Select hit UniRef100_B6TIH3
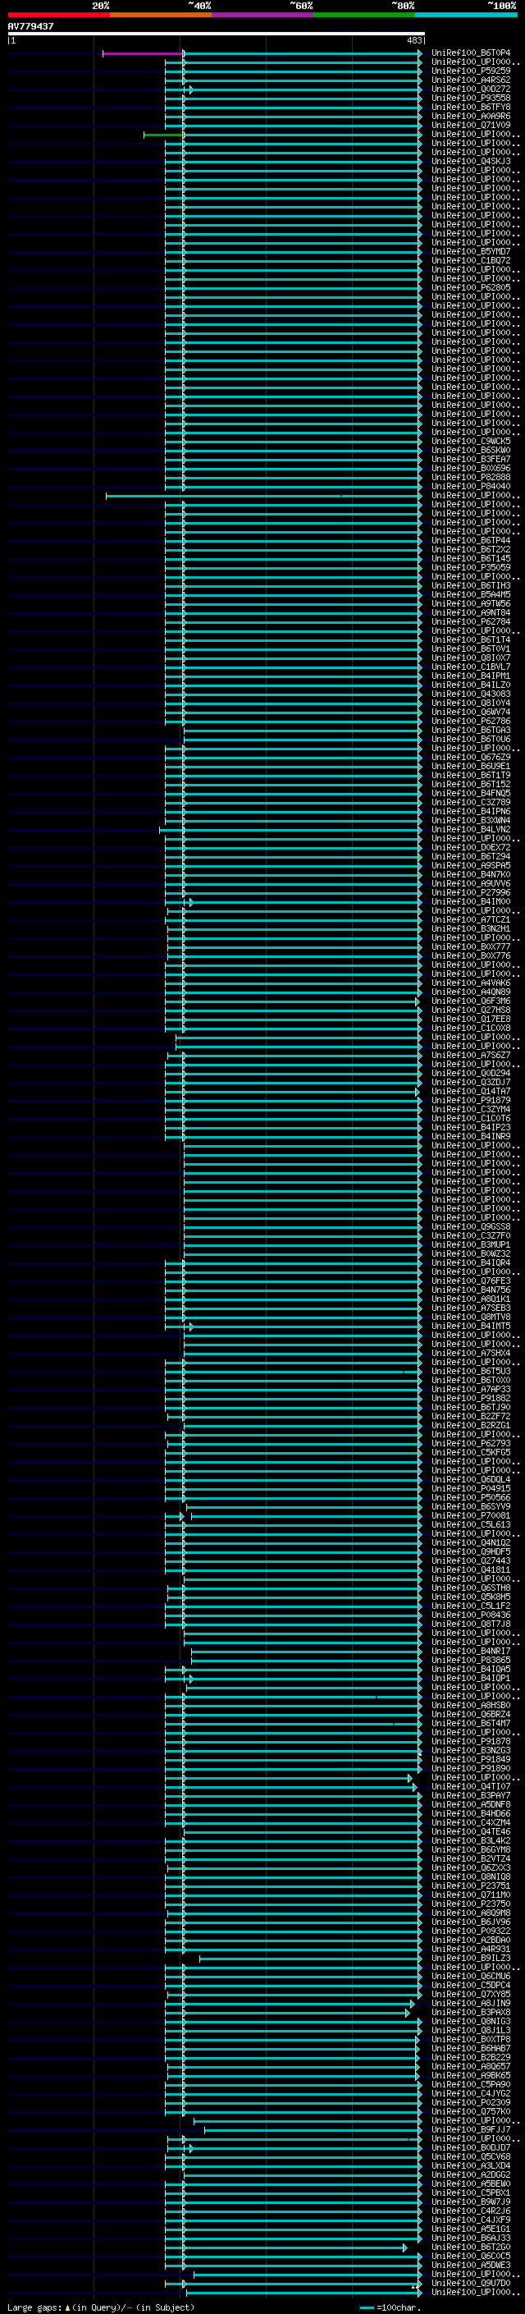This screenshot has width=525, height=2314. pyautogui.click(x=470, y=586)
